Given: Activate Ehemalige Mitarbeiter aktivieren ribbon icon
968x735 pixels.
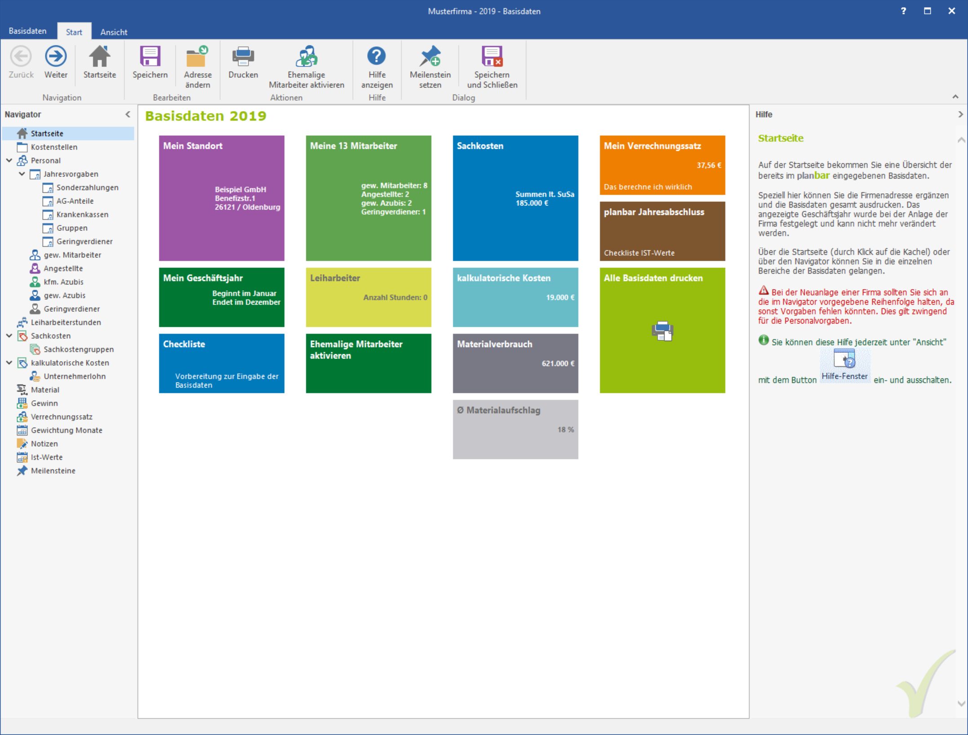Looking at the screenshot, I should pyautogui.click(x=306, y=57).
